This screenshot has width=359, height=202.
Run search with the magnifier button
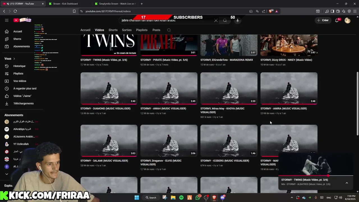[x=225, y=20]
